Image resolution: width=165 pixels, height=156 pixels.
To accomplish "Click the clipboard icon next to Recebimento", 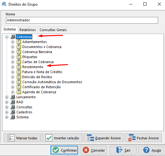I will click(x=19, y=67).
